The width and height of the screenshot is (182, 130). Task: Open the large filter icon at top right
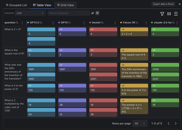point(162,14)
